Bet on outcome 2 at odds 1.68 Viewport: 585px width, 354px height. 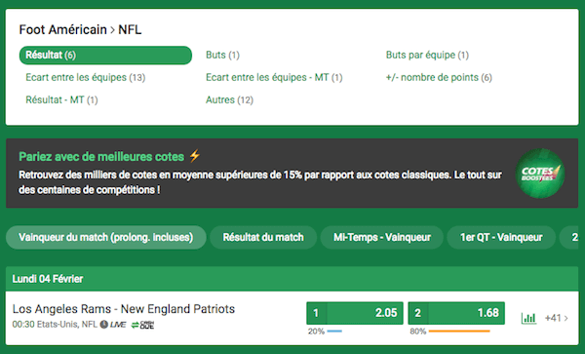point(456,313)
